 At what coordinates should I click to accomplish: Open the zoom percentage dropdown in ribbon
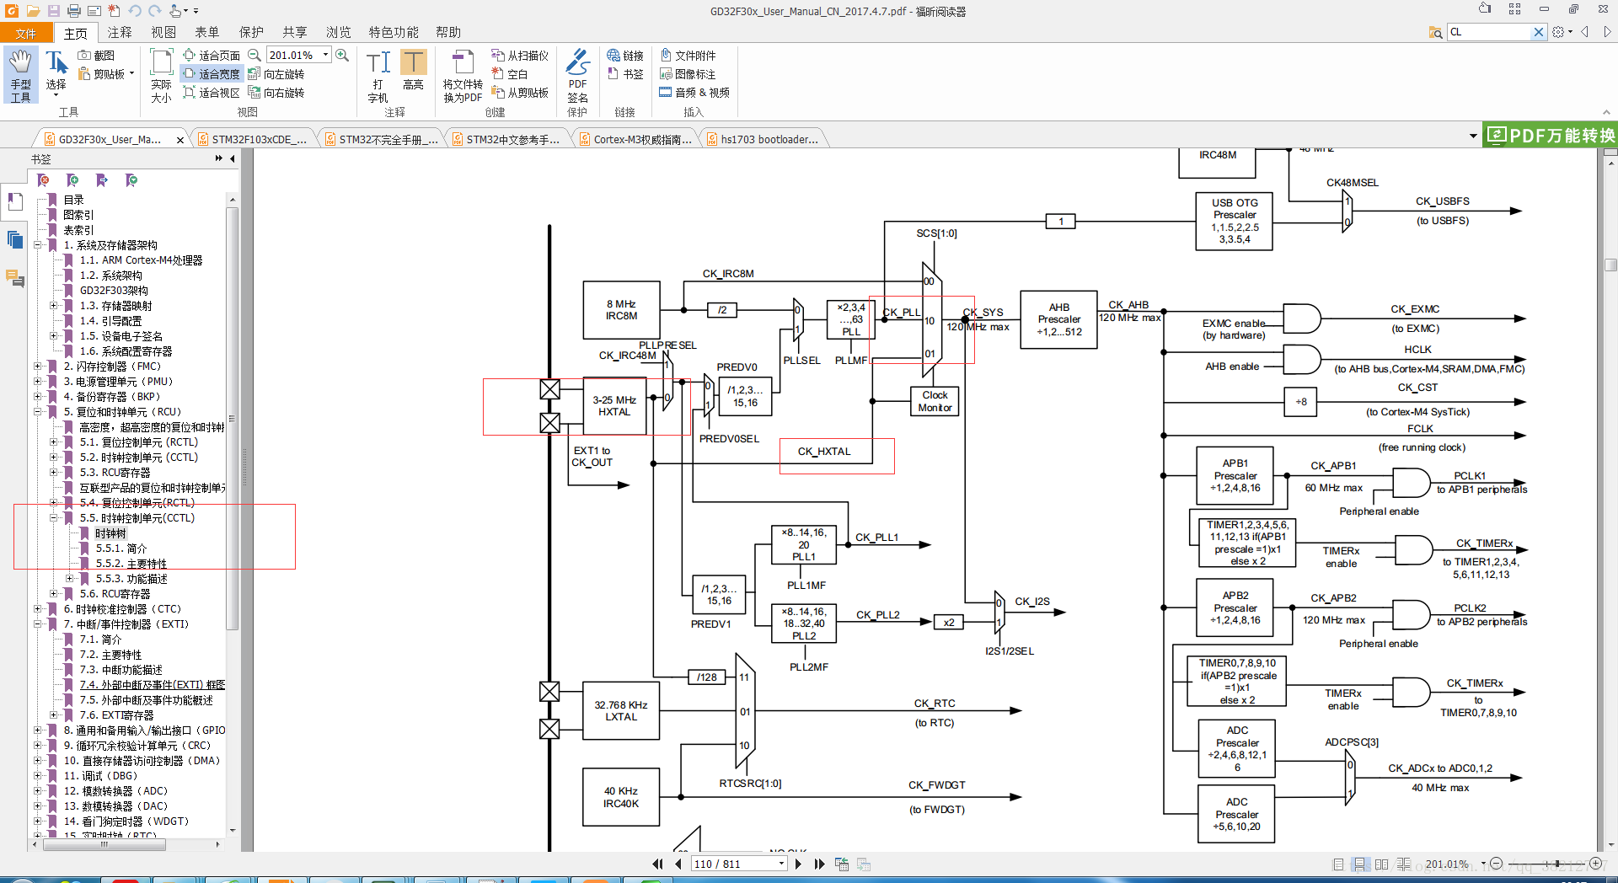click(325, 55)
